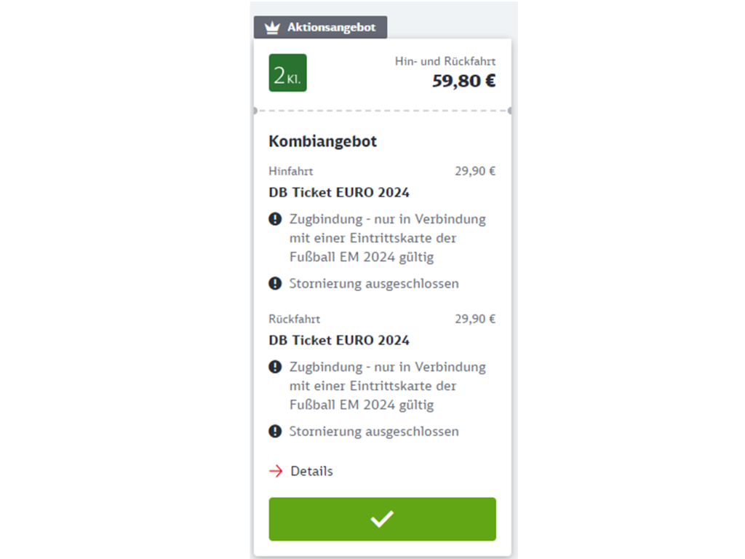Open the Details link
Screen dimensions: 745x559
pyautogui.click(x=311, y=471)
